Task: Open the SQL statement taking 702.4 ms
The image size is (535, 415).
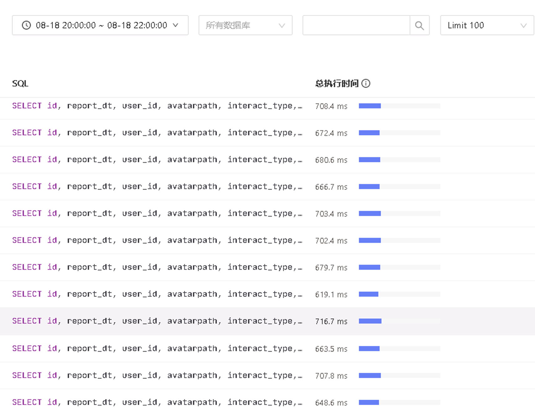Action: [x=157, y=240]
